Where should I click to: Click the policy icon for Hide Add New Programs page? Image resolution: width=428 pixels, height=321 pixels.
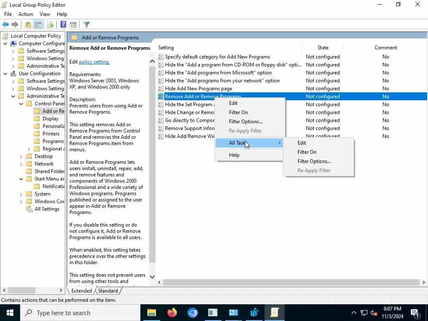[161, 89]
